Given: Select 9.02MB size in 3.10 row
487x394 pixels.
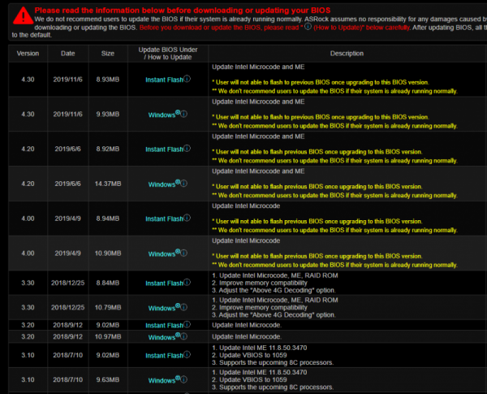Looking at the screenshot, I should [x=108, y=356].
